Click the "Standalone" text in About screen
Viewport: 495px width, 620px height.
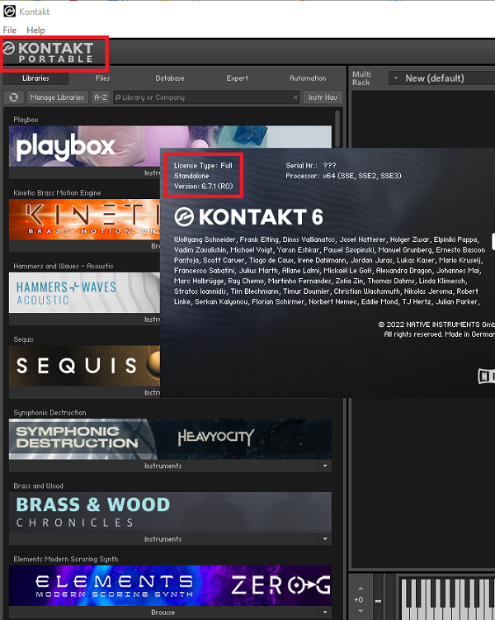pyautogui.click(x=191, y=176)
